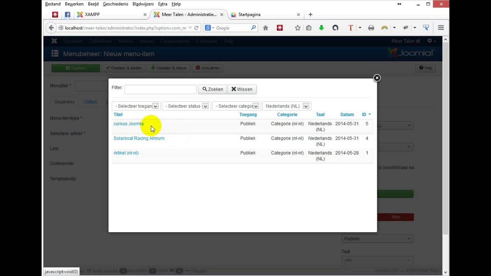Viewport: 491px width, 276px height.
Task: Click Publiek in the cursus Joomla row
Action: click(x=248, y=124)
